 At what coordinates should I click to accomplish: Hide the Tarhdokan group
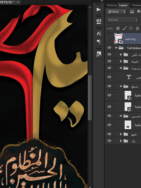109,48
